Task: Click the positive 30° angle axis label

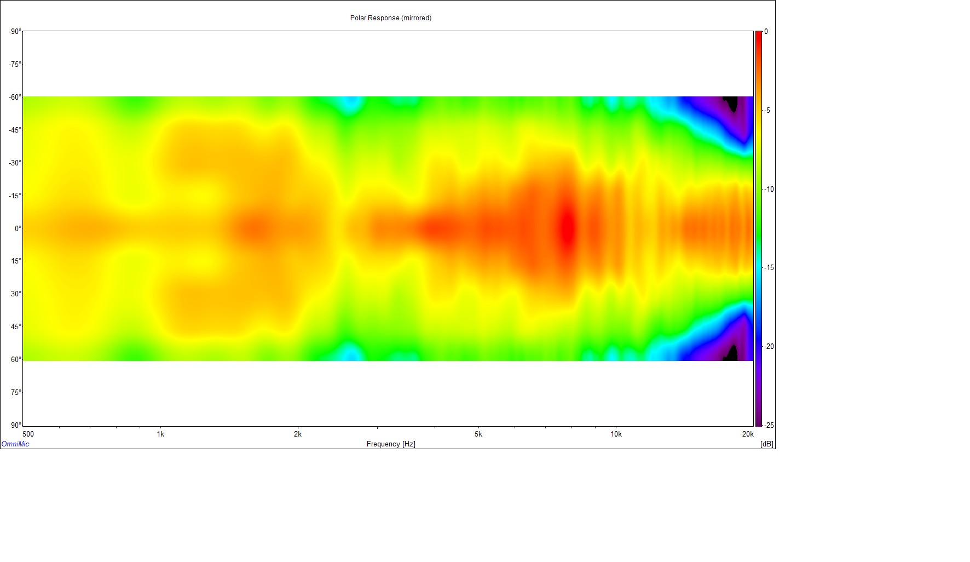Action: tap(16, 294)
